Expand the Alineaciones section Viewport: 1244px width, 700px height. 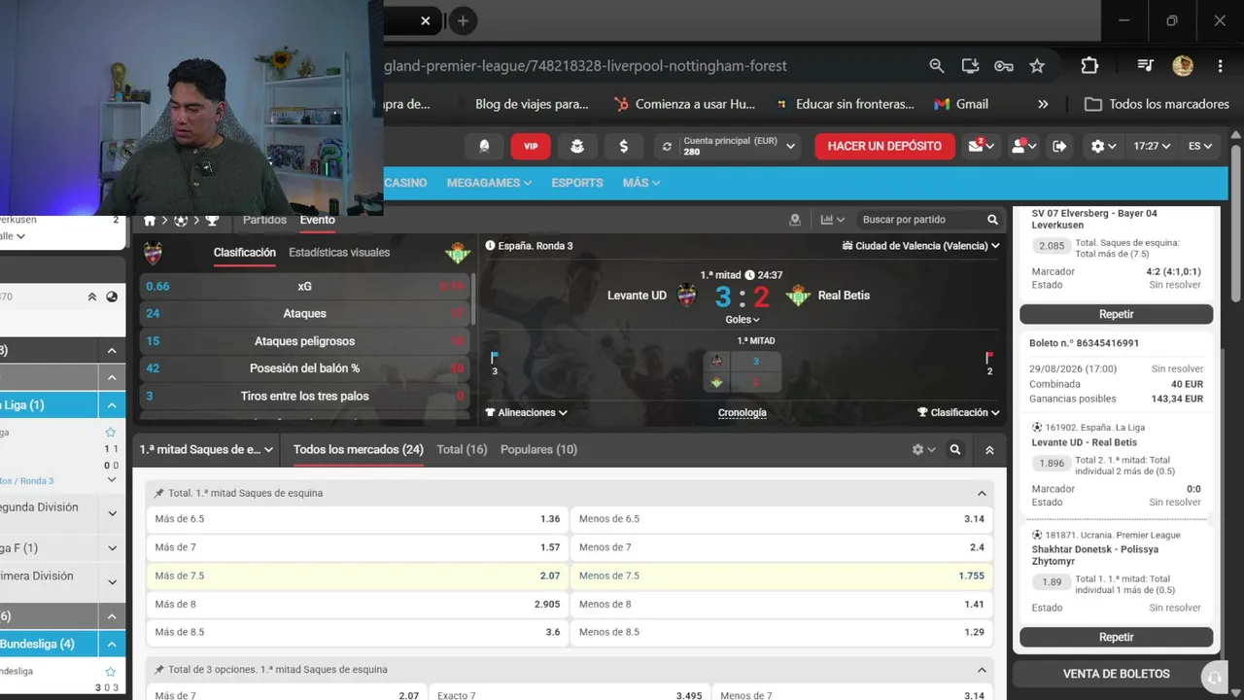(x=526, y=412)
